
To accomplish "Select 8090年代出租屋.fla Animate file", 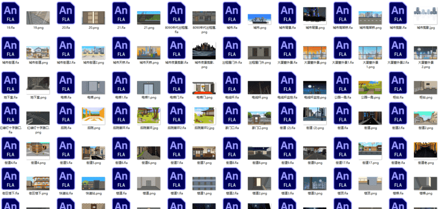I will (176, 12).
